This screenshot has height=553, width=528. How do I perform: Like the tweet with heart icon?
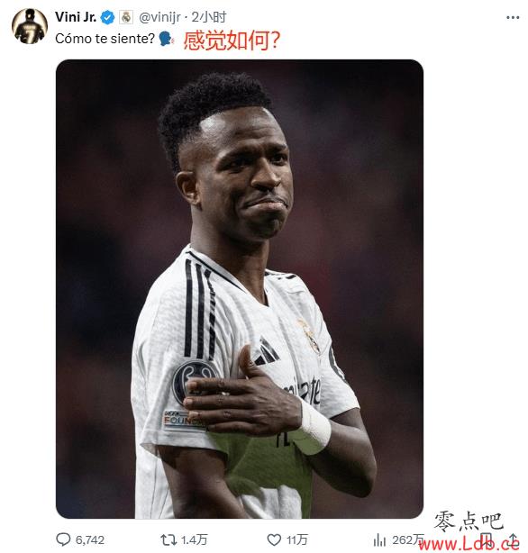coord(274,539)
